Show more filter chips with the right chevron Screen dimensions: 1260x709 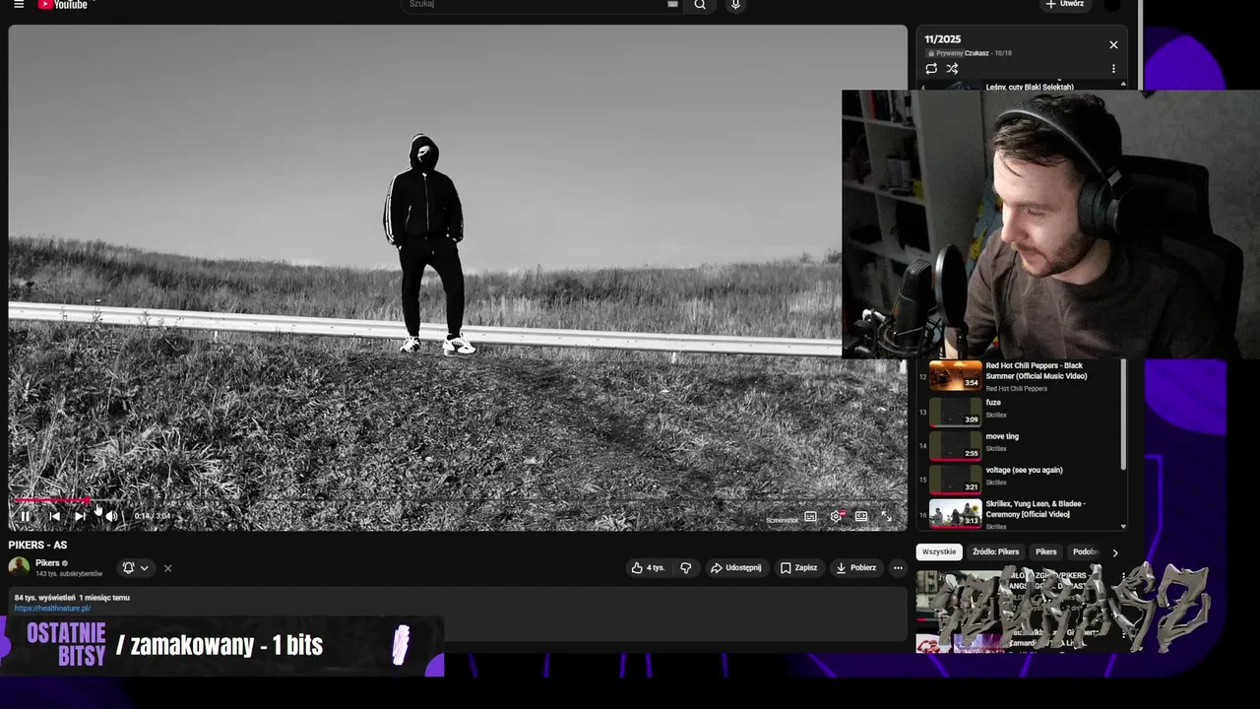[1114, 552]
